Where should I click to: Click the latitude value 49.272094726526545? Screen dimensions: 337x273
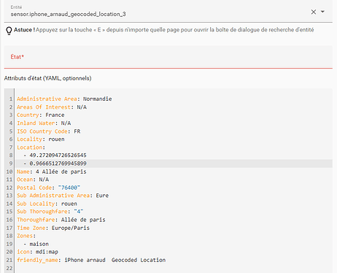(58, 155)
